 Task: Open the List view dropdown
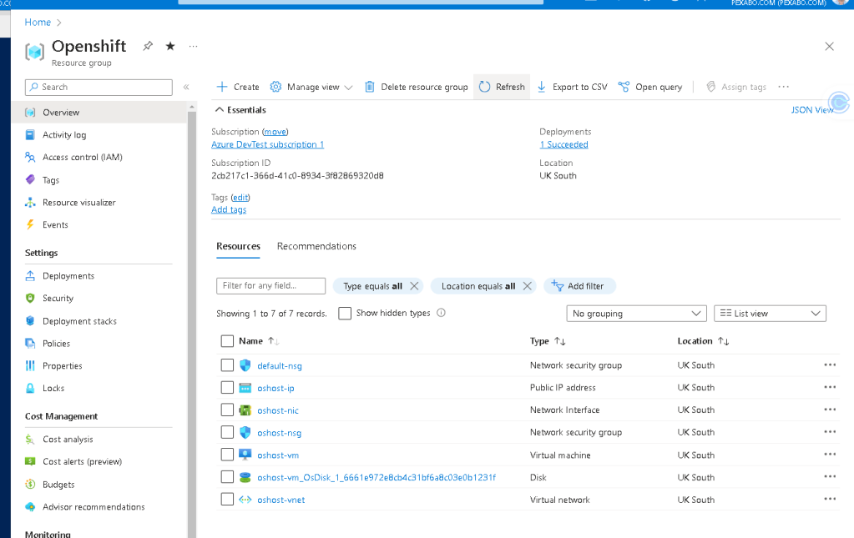[x=770, y=314]
